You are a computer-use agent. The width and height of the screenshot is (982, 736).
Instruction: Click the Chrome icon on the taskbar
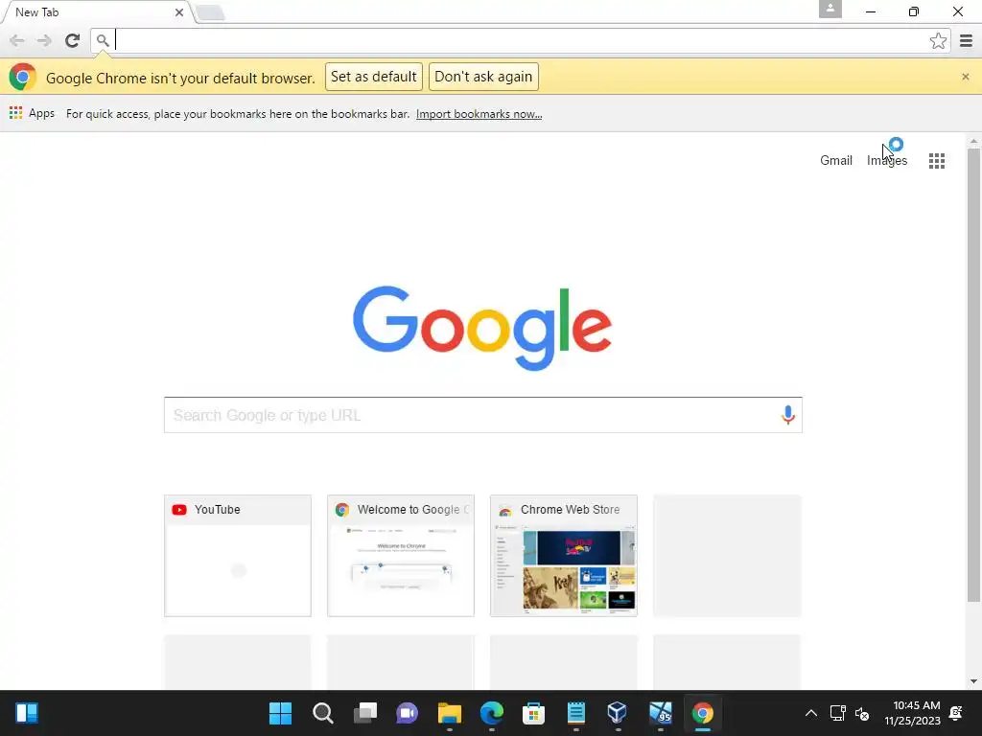(703, 713)
